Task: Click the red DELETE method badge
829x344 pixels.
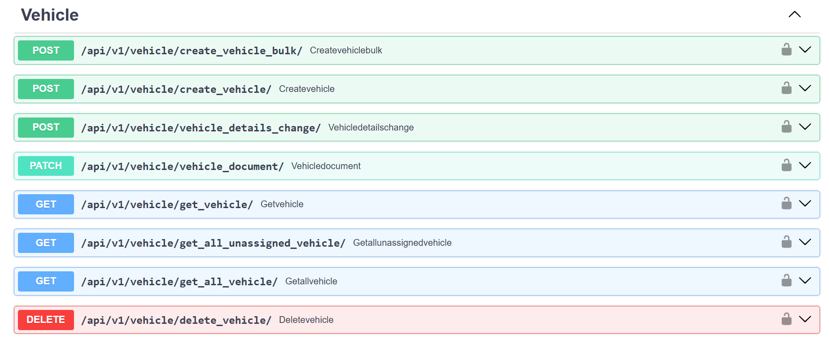Action: point(46,320)
